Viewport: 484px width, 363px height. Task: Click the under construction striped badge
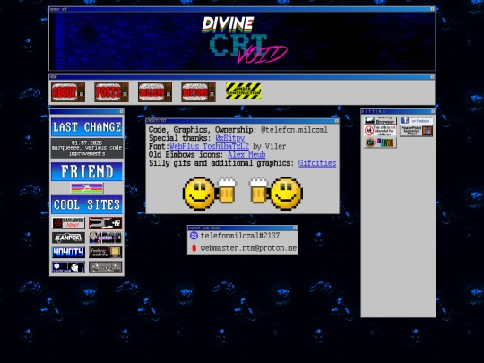tap(243, 91)
